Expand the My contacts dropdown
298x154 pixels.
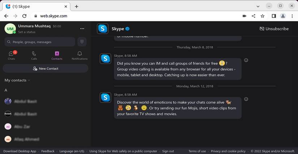(x=17, y=80)
